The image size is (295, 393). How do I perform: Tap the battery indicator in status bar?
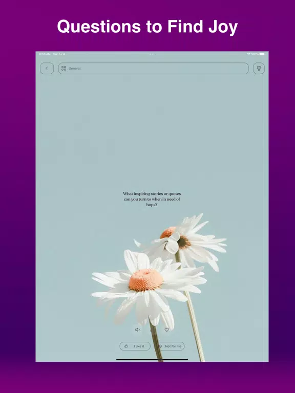pyautogui.click(x=262, y=54)
